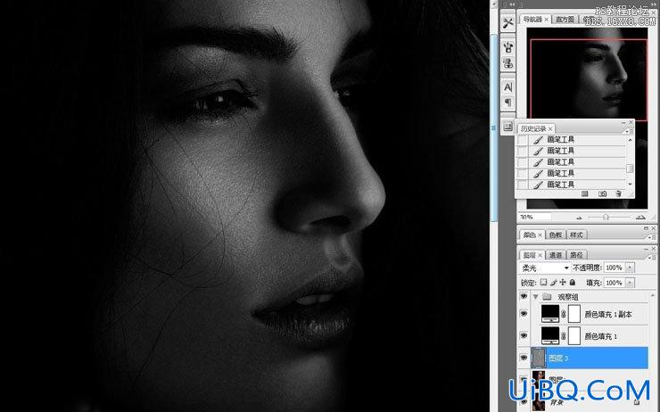Close the 历史记录 panel tab x
Screen dimensions: 660x412
[550, 128]
